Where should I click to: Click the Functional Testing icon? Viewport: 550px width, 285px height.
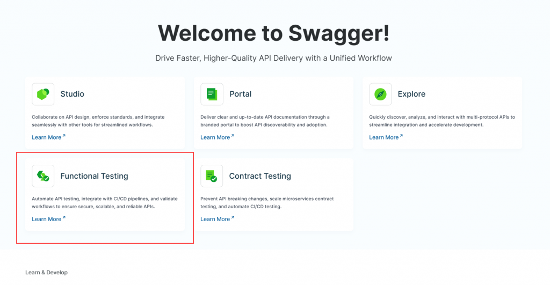[x=43, y=176]
